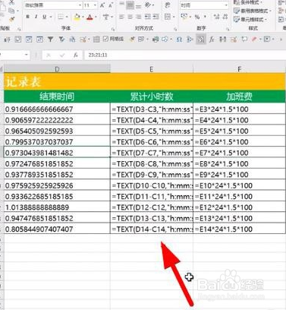This screenshot has width=286, height=310.
Task: Open the alignment settings dialog launcher
Action: pyautogui.click(x=175, y=29)
